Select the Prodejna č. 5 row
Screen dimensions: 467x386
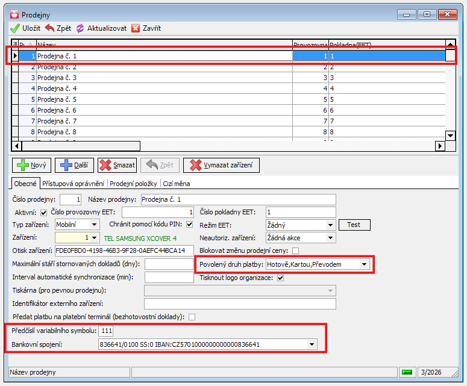coord(57,99)
